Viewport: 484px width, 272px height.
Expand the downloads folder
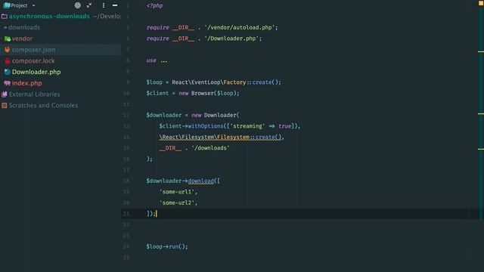click(x=23, y=27)
